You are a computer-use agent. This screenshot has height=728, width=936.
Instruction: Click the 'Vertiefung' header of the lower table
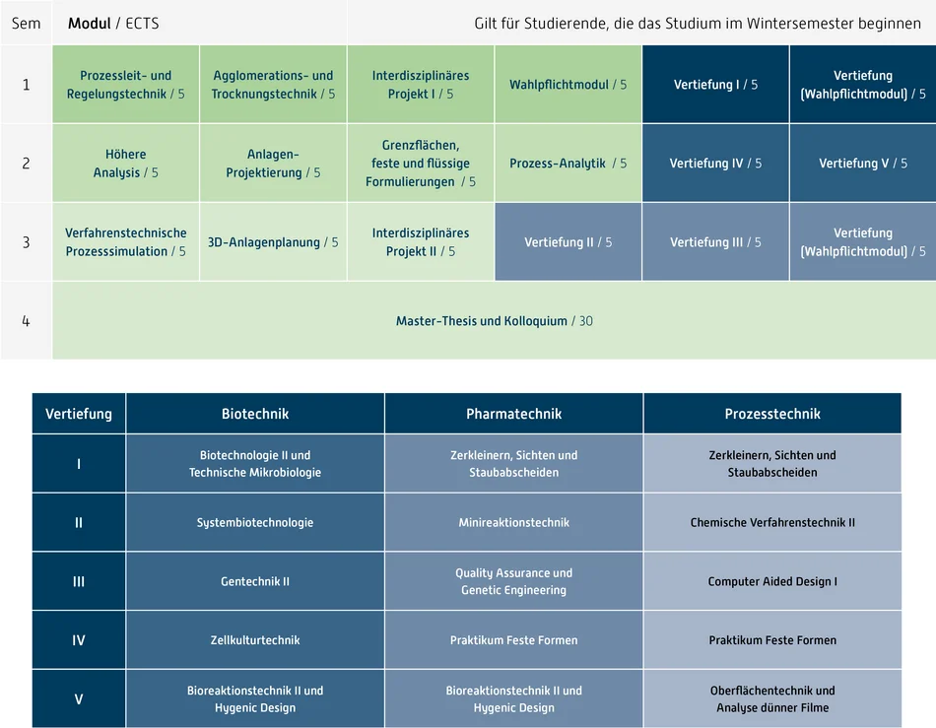pyautogui.click(x=79, y=414)
